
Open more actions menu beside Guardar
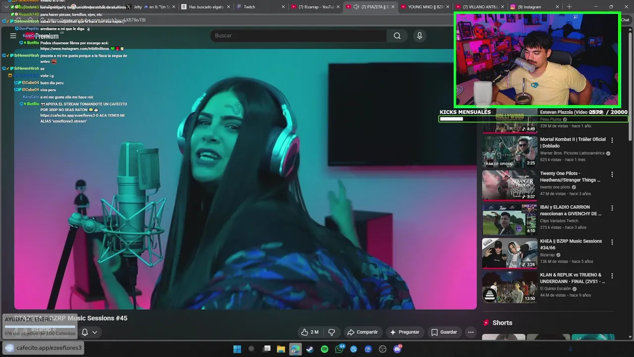click(471, 332)
